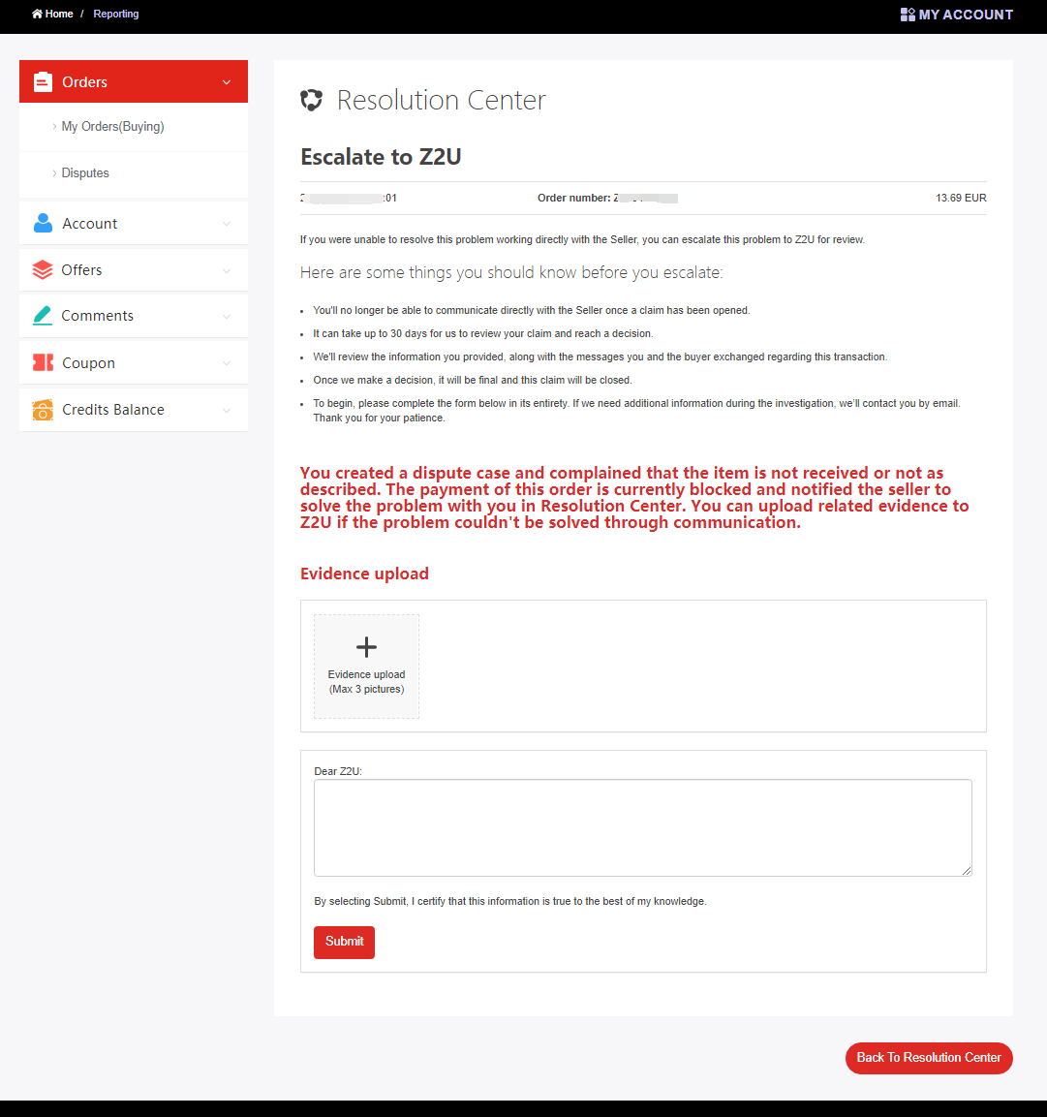Go Back To Resolution Center
Viewport: 1047px width, 1117px height.
[x=928, y=1058]
